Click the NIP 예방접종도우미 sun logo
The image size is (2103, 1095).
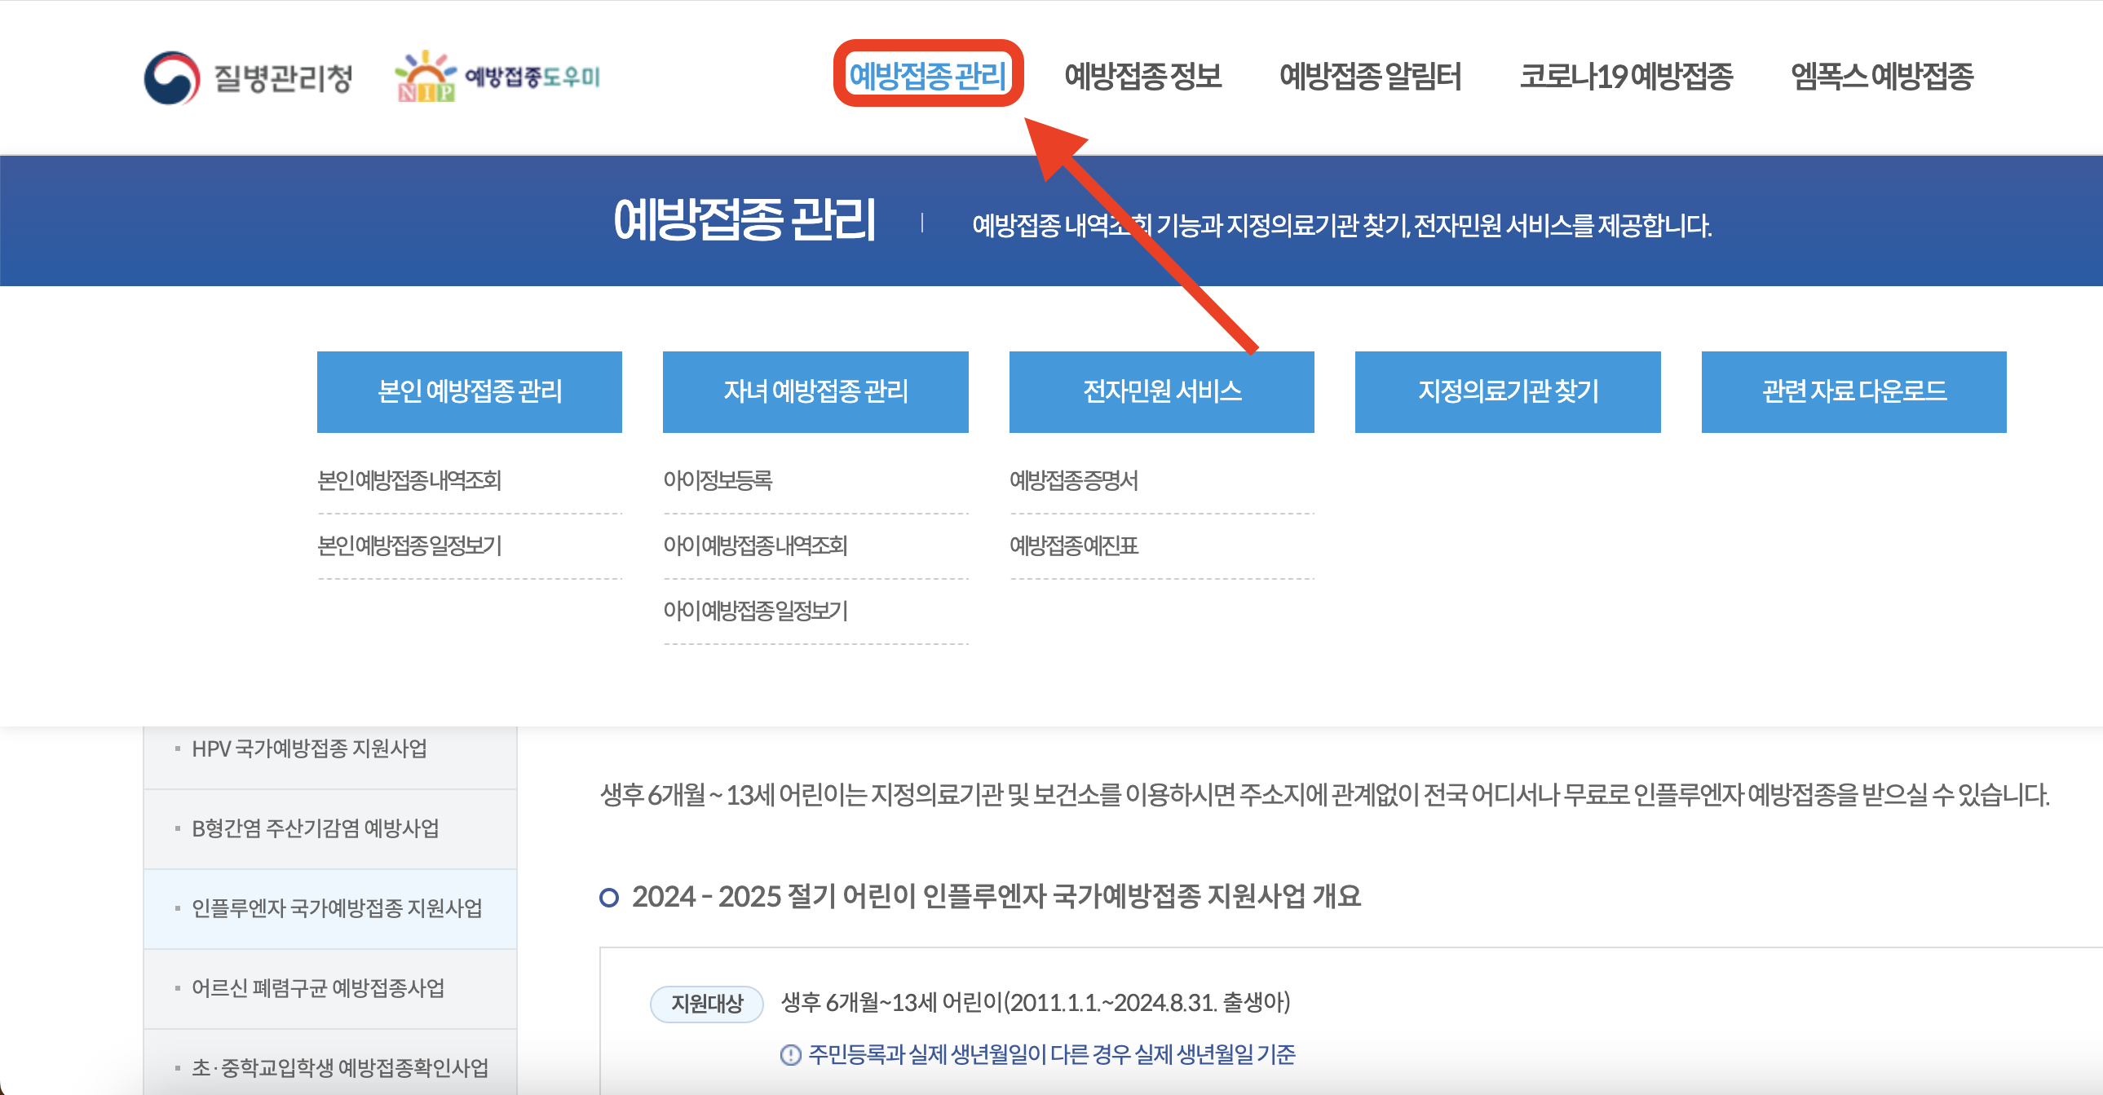click(497, 79)
